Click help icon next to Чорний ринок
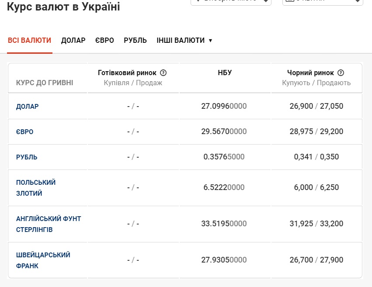 341,73
